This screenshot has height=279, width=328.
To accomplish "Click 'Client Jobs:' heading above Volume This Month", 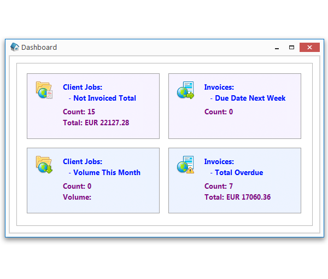I will pyautogui.click(x=83, y=161).
